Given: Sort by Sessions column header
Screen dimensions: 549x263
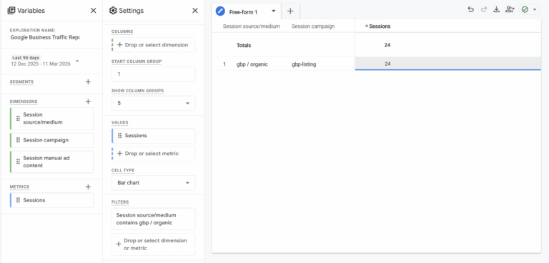Looking at the screenshot, I should pos(377,26).
